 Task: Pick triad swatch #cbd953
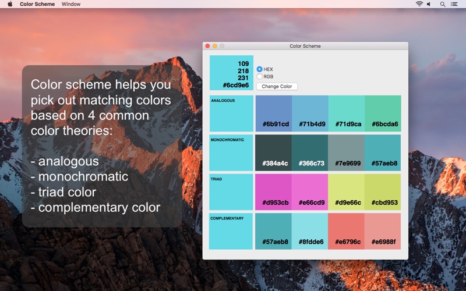(383, 192)
